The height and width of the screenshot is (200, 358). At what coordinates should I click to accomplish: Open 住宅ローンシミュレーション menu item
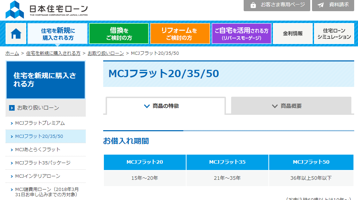point(334,34)
